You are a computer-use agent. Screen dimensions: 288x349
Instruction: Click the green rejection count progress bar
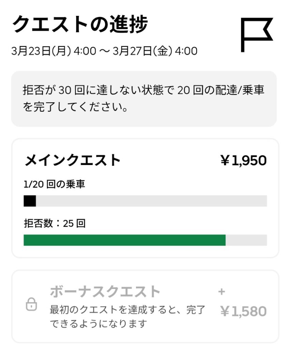pos(124,240)
